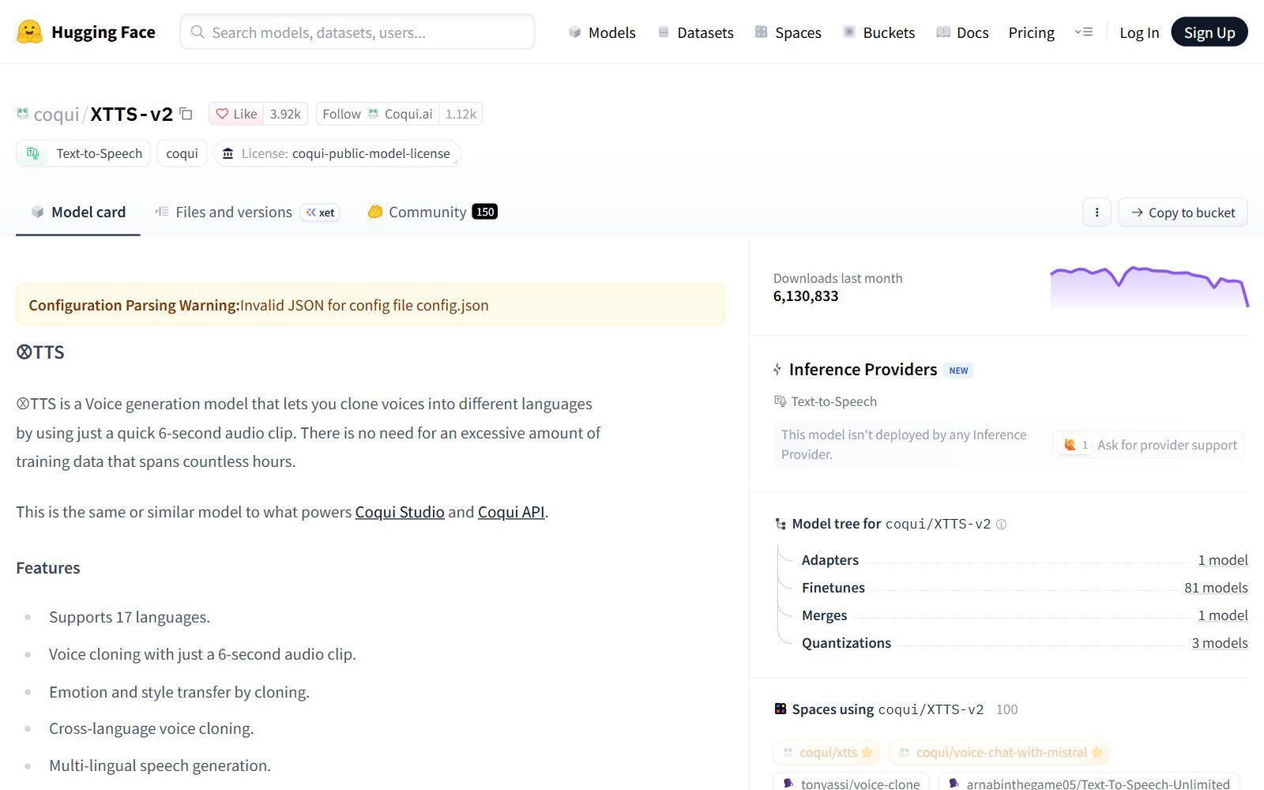Click the Hugging Face logo
This screenshot has width=1264, height=790.
coord(85,32)
